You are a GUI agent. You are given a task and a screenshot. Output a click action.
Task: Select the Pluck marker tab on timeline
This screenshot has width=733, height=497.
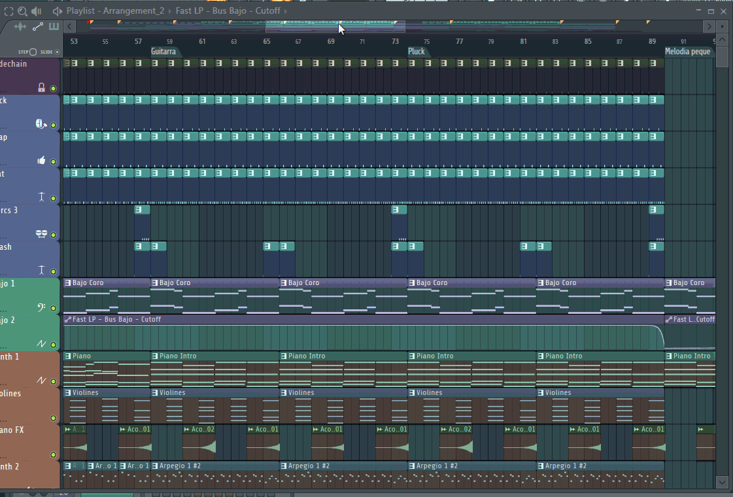click(417, 51)
